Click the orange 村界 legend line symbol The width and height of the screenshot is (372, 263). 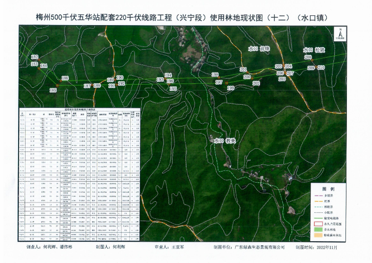coord(318,201)
